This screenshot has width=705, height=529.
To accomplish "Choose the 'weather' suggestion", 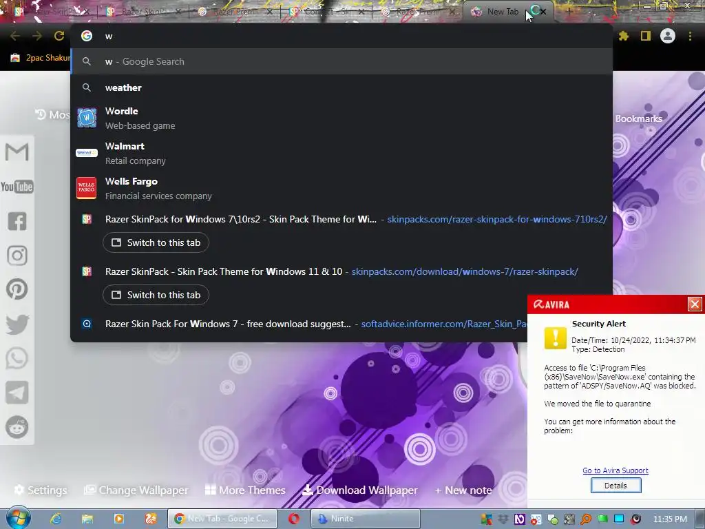I will coord(341,87).
